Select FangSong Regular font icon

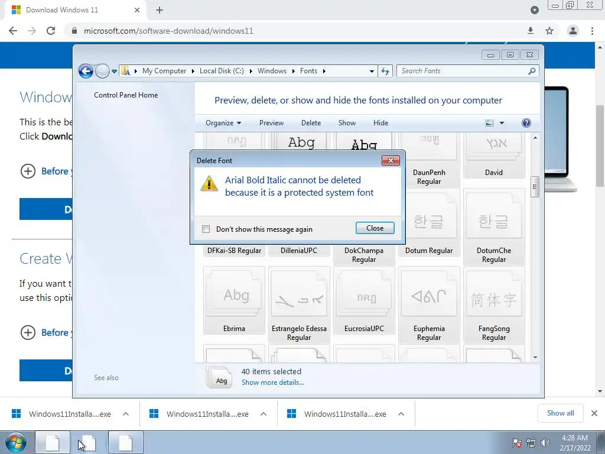[494, 304]
